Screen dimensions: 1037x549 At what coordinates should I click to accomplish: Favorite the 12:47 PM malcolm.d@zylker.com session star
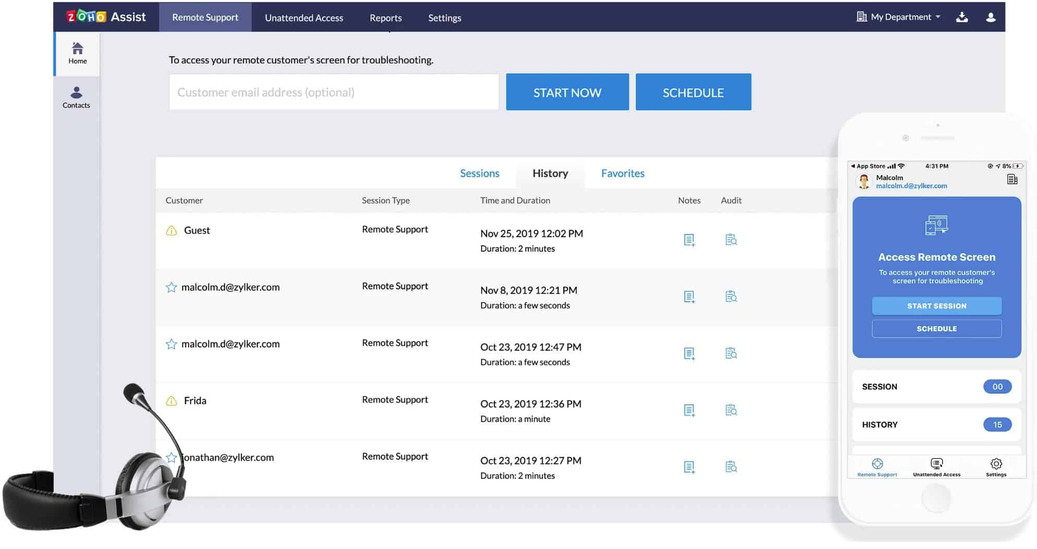click(x=171, y=344)
